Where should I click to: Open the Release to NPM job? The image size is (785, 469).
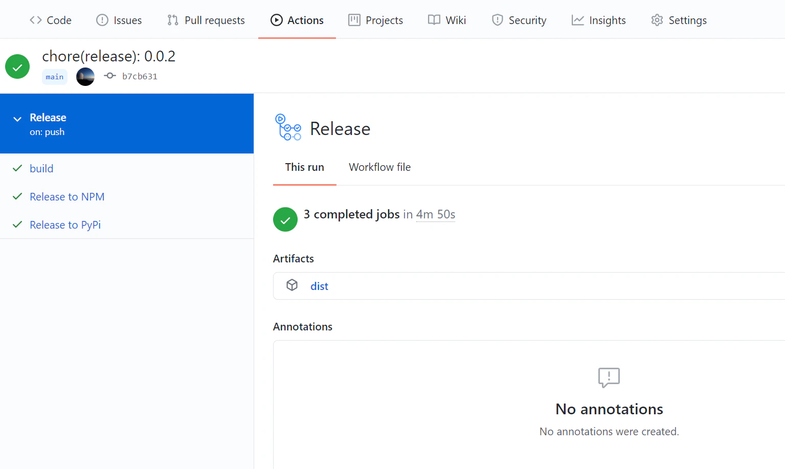click(x=67, y=196)
